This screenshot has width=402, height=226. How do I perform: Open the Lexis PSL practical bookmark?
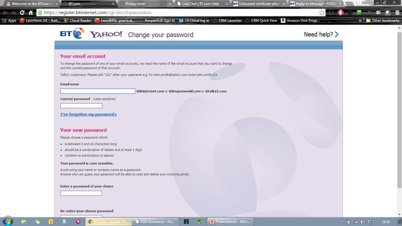tap(115, 21)
